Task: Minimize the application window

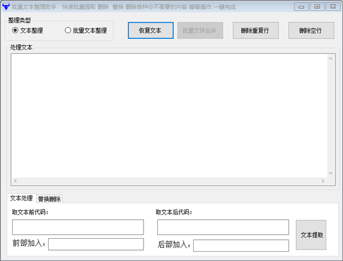Action: coord(303,6)
